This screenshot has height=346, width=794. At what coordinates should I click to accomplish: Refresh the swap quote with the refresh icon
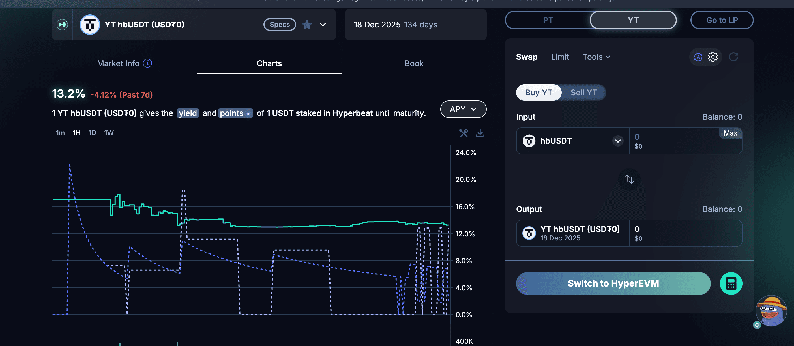733,57
